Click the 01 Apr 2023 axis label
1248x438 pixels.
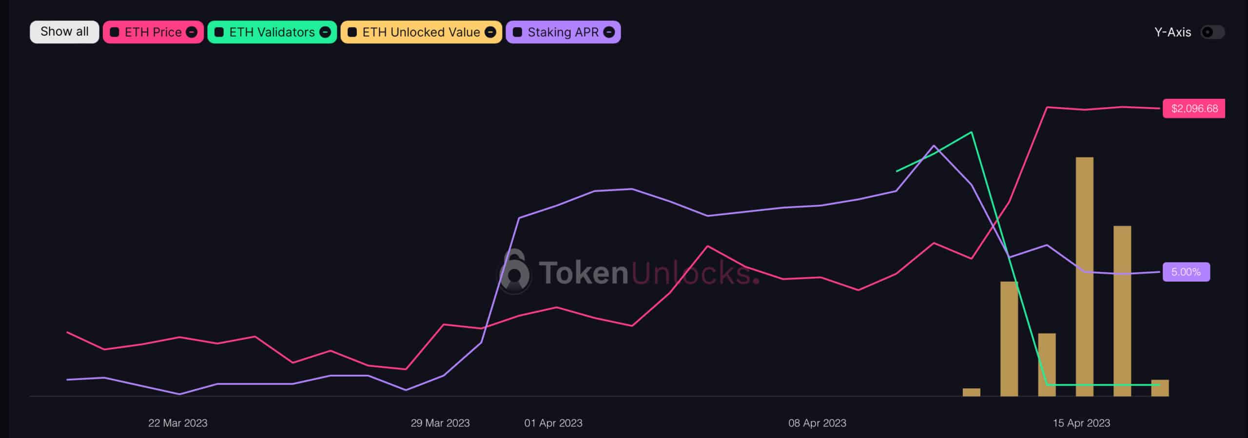click(x=553, y=423)
